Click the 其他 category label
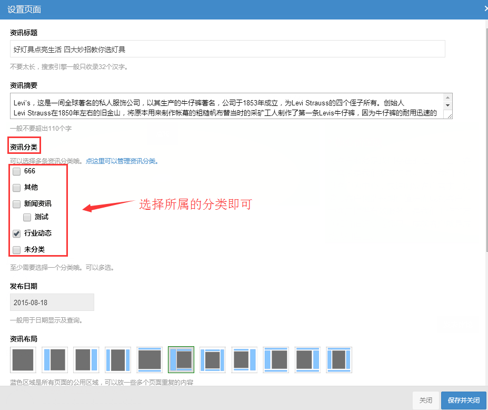The width and height of the screenshot is (488, 410). [x=31, y=187]
